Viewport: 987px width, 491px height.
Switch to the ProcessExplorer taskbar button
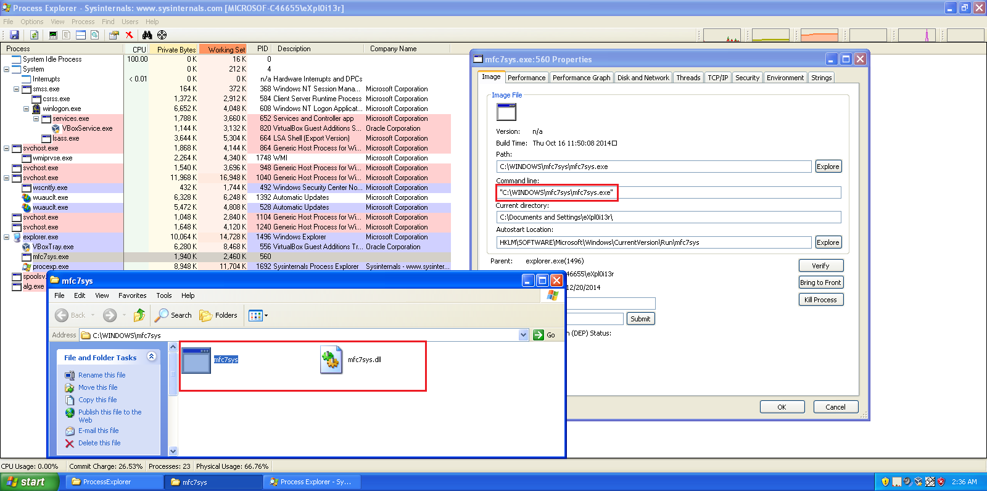(x=114, y=482)
